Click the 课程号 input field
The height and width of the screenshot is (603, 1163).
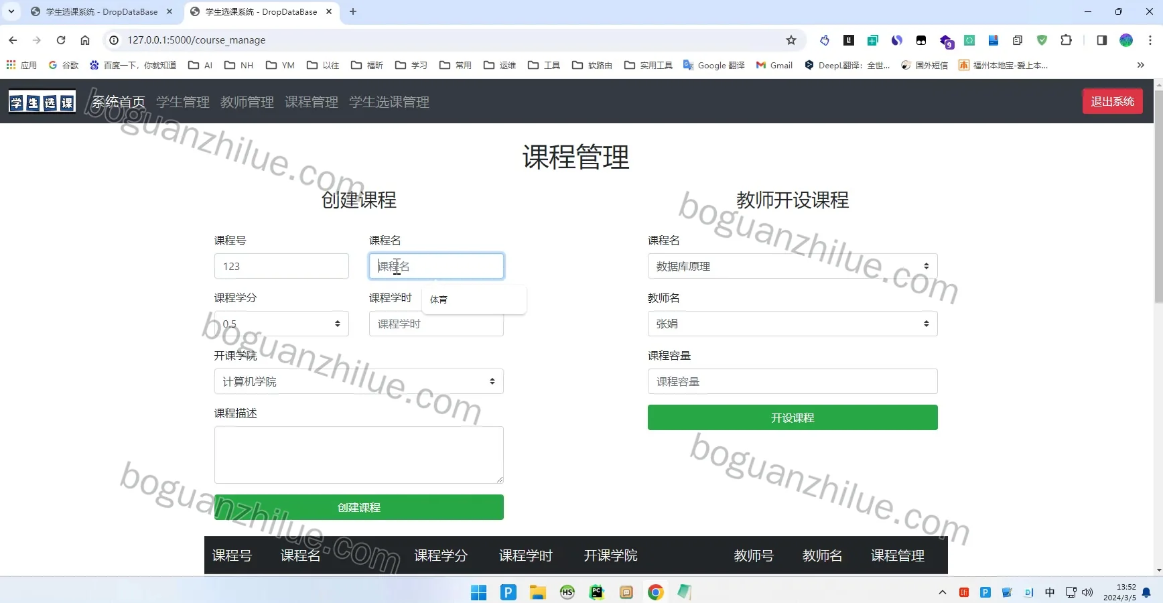tap(281, 266)
